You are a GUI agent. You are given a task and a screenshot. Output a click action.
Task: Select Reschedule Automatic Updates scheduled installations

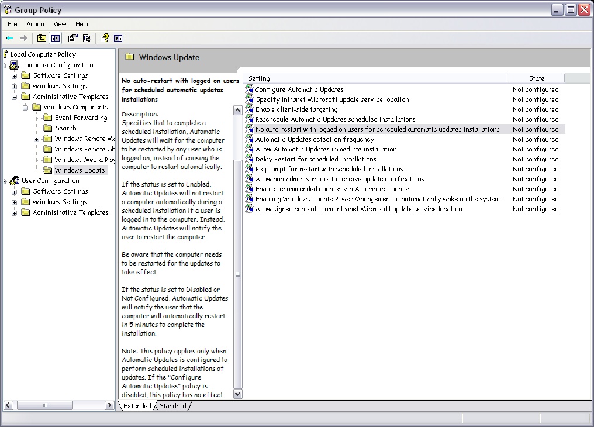pyautogui.click(x=335, y=119)
